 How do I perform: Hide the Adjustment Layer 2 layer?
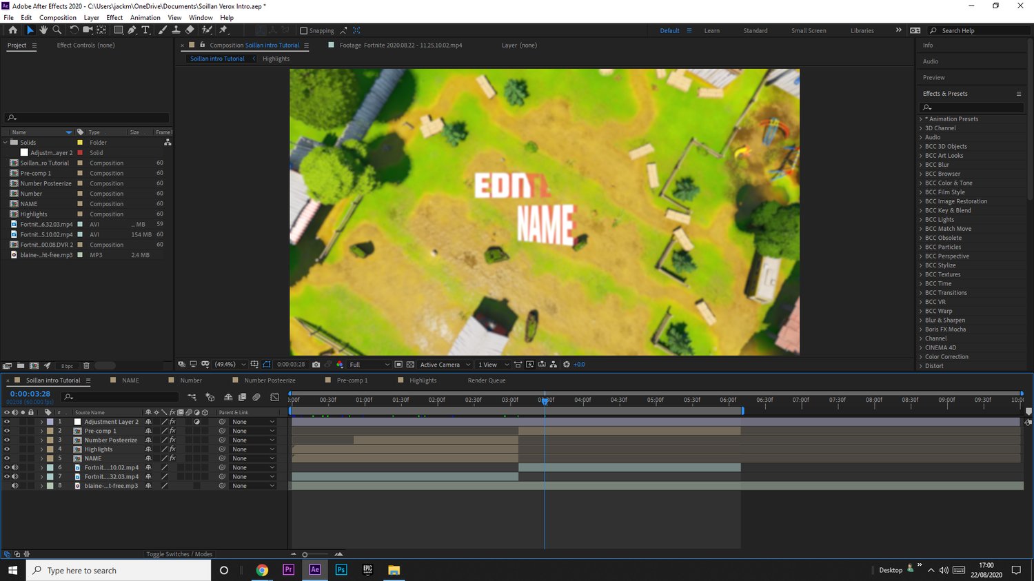(x=7, y=422)
